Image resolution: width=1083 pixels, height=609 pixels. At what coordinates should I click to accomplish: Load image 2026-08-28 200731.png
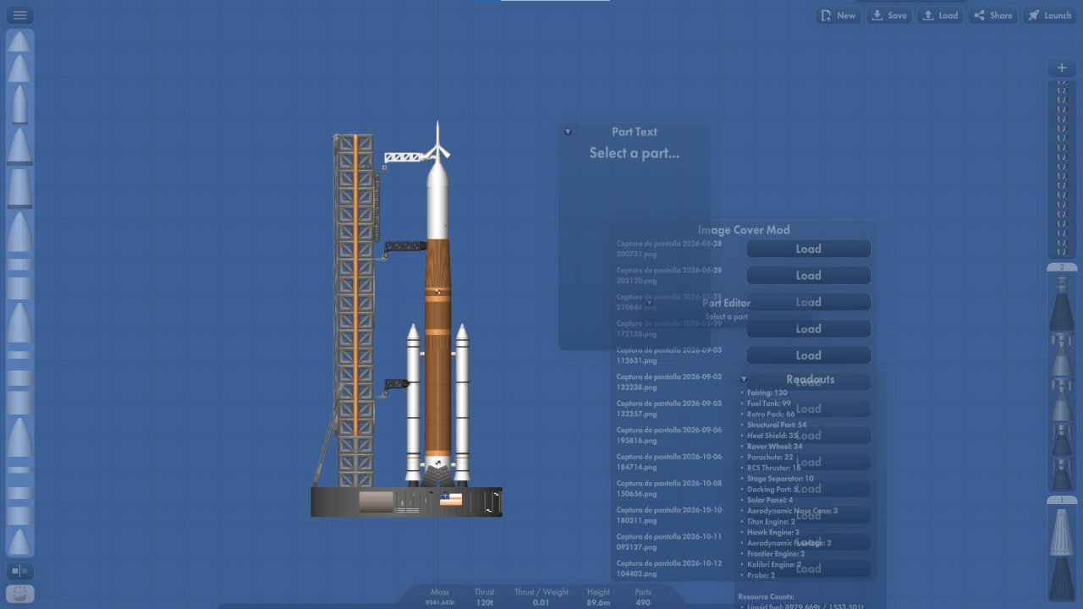click(808, 249)
